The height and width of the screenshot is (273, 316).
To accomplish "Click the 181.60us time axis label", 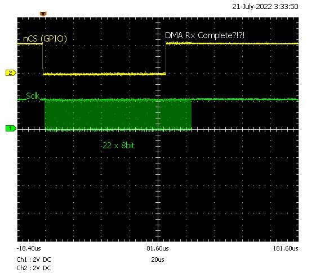I will 286,248.
